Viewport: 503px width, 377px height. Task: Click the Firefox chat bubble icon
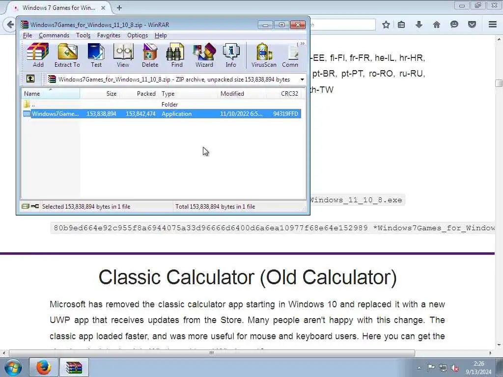pos(454,25)
